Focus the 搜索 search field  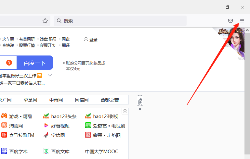[120, 21]
